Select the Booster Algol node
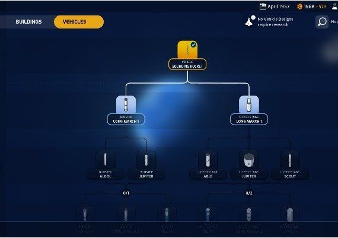 105,165
